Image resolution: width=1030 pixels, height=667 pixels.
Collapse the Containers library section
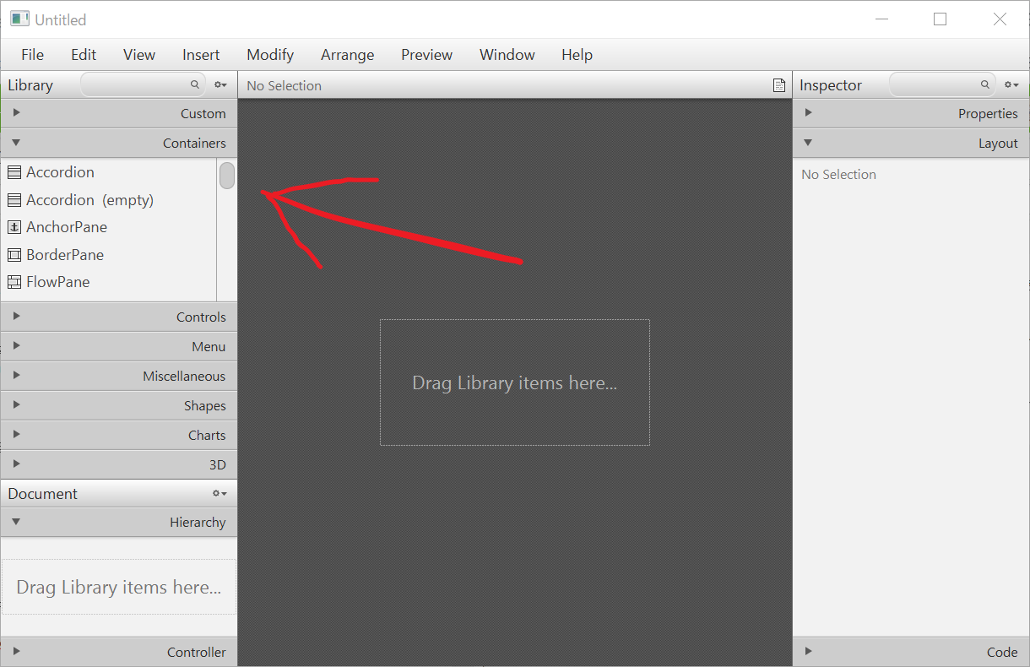119,143
